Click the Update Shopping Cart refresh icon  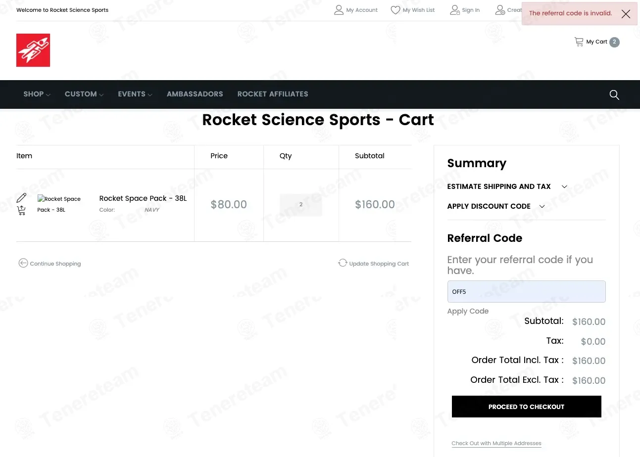[343, 263]
